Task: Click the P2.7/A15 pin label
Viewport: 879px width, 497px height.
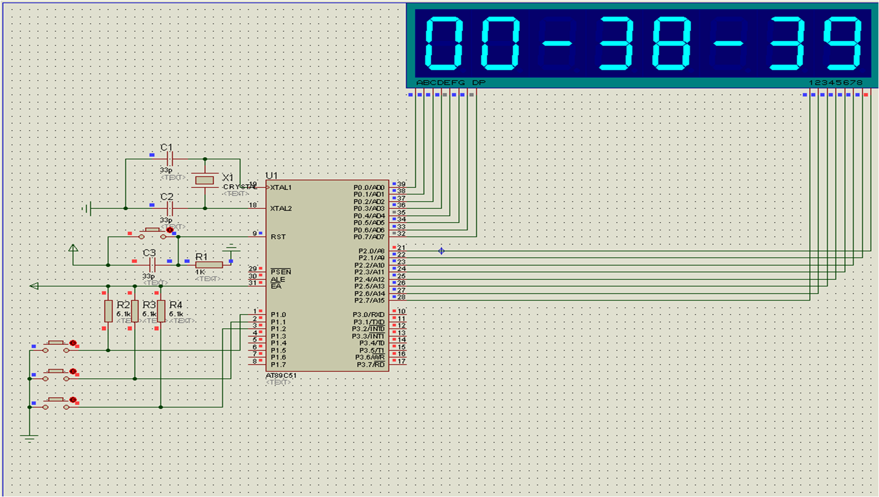Action: point(369,300)
